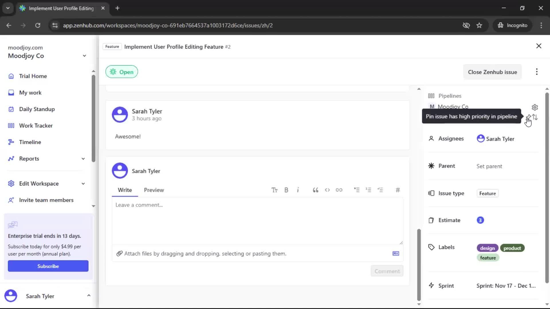Insert a link in the comment editor
This screenshot has height=309, width=550.
(339, 190)
